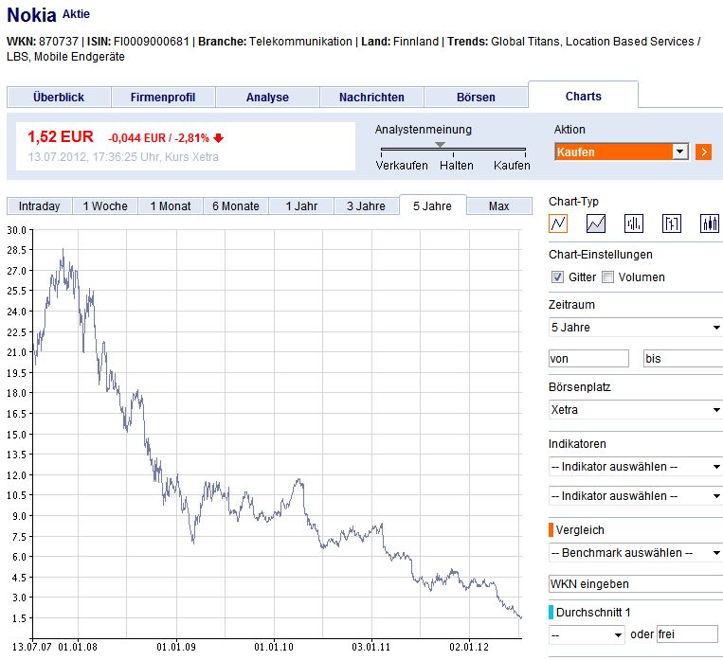Click the Nokia heading text
This screenshot has width=723, height=660.
click(x=31, y=15)
